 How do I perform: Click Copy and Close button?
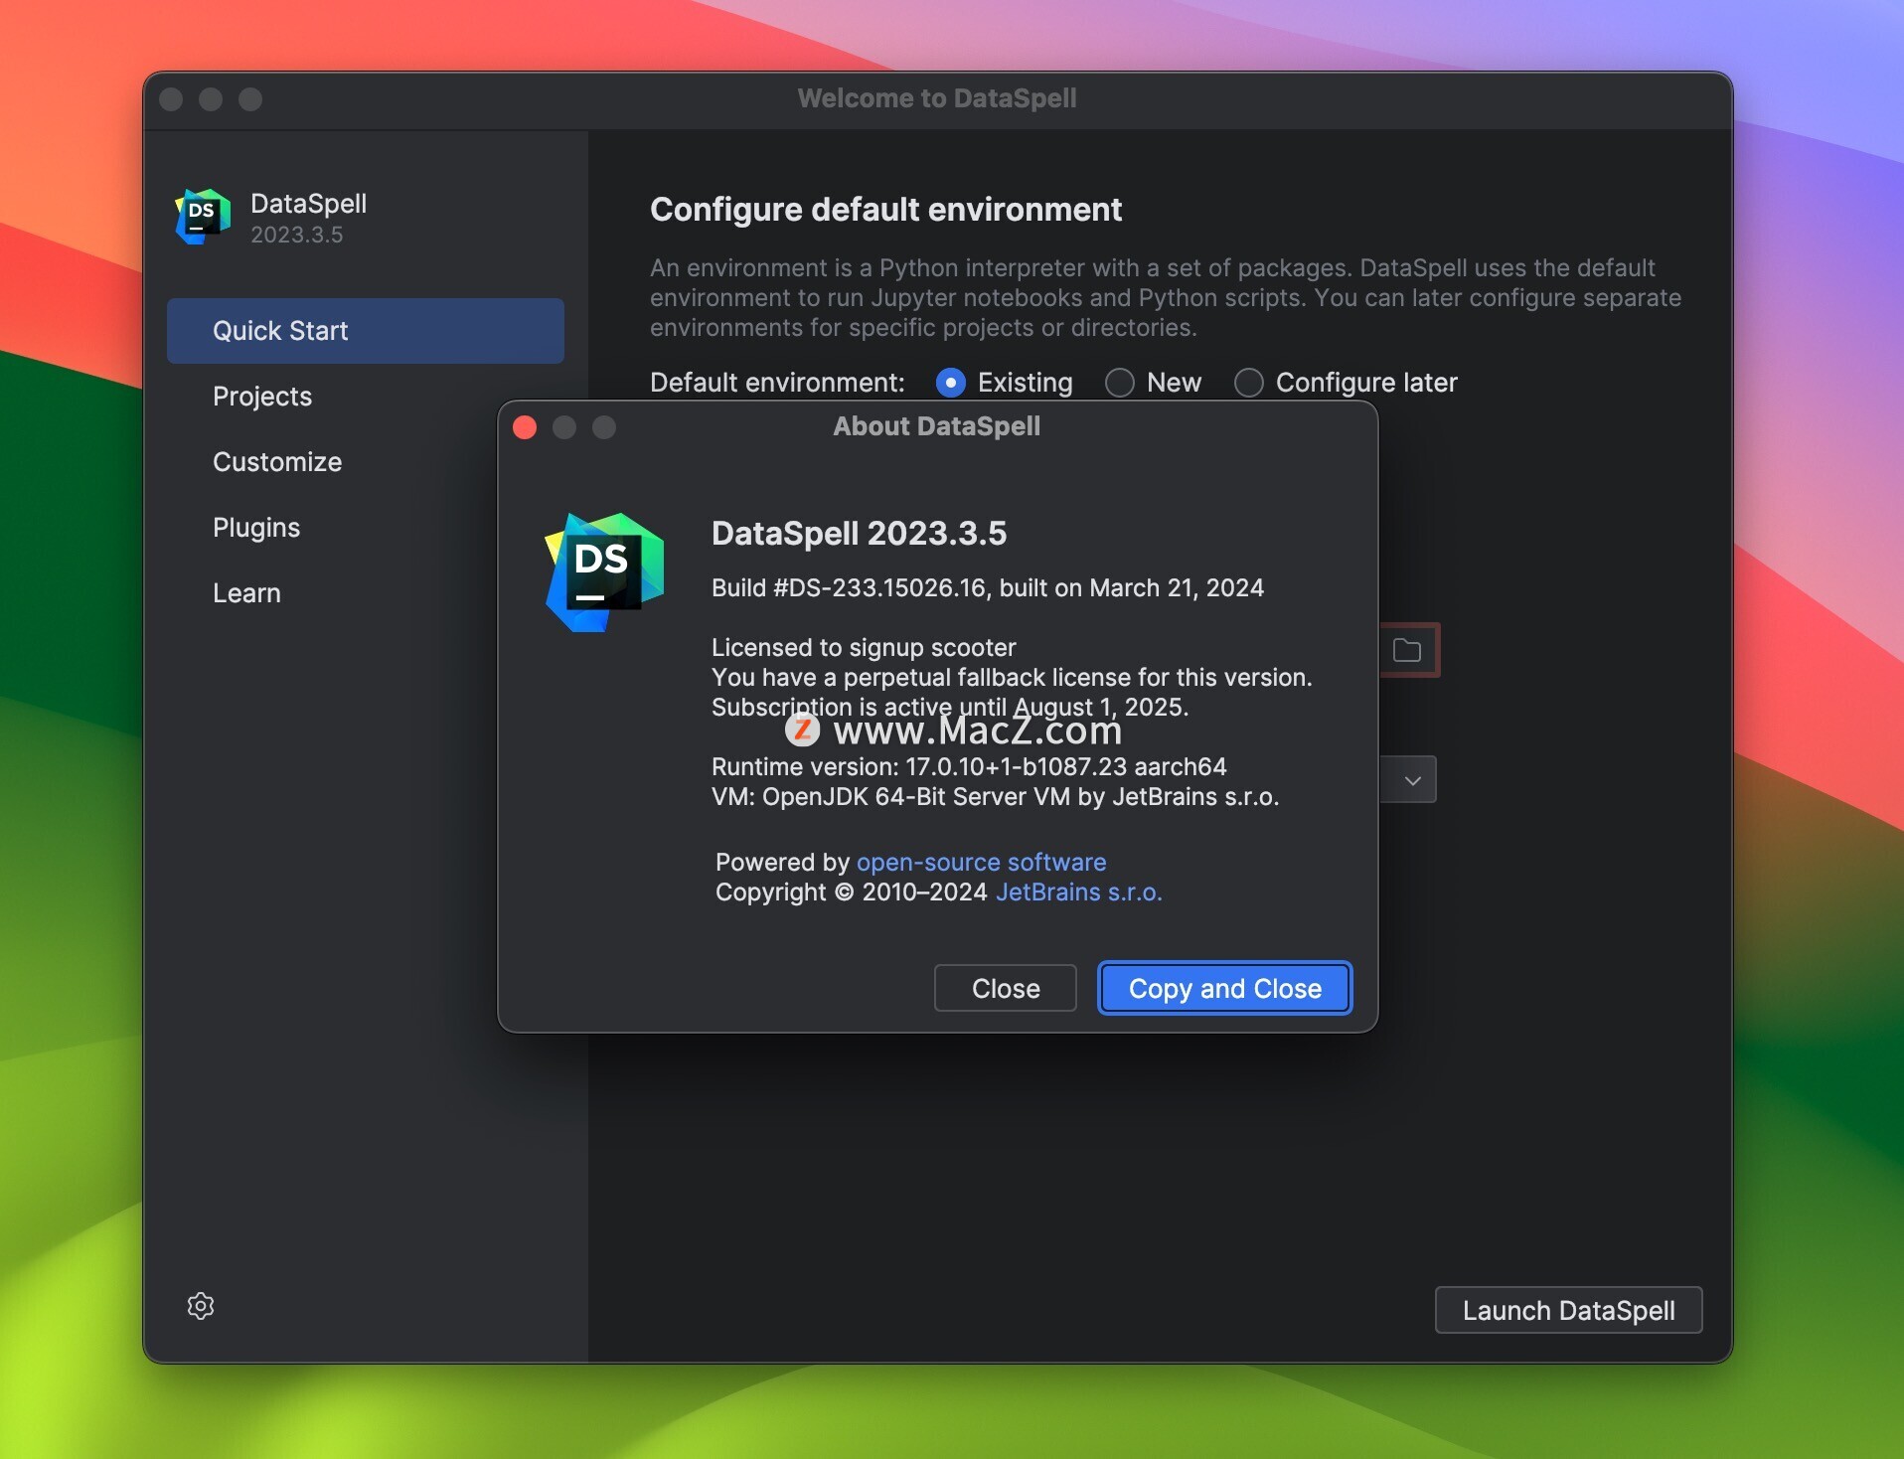(1224, 988)
